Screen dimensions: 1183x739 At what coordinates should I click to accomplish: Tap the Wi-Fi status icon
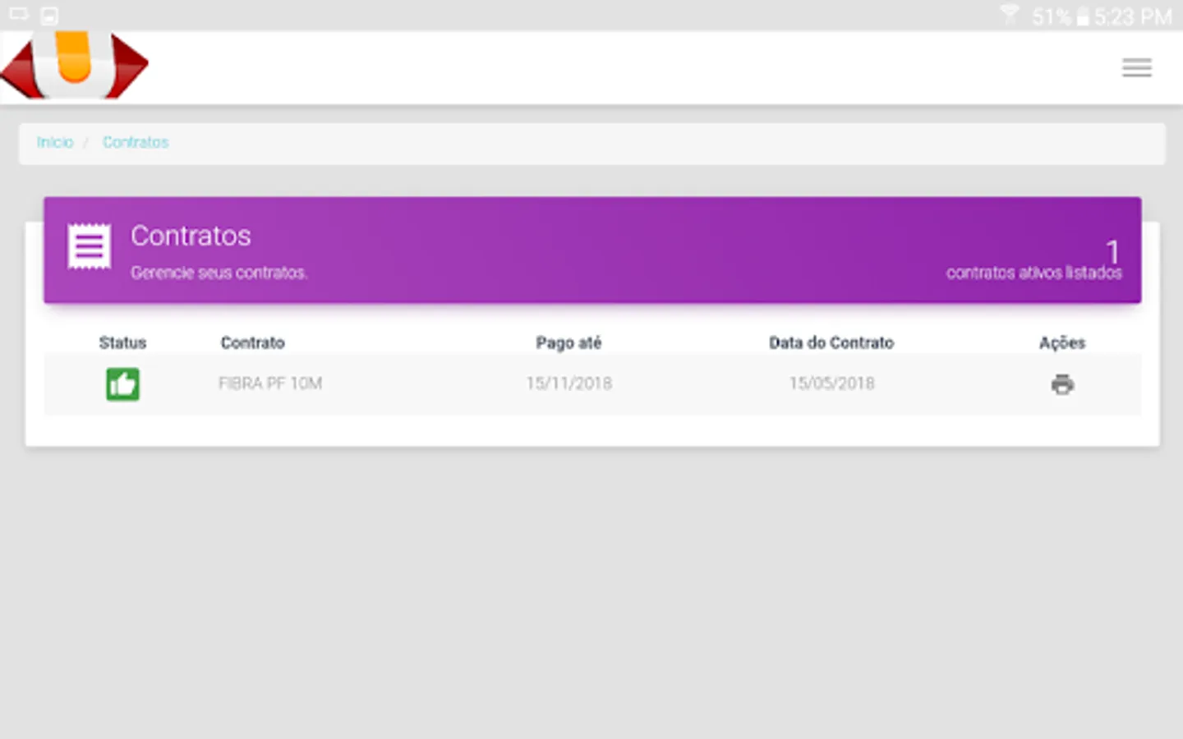click(x=1010, y=15)
